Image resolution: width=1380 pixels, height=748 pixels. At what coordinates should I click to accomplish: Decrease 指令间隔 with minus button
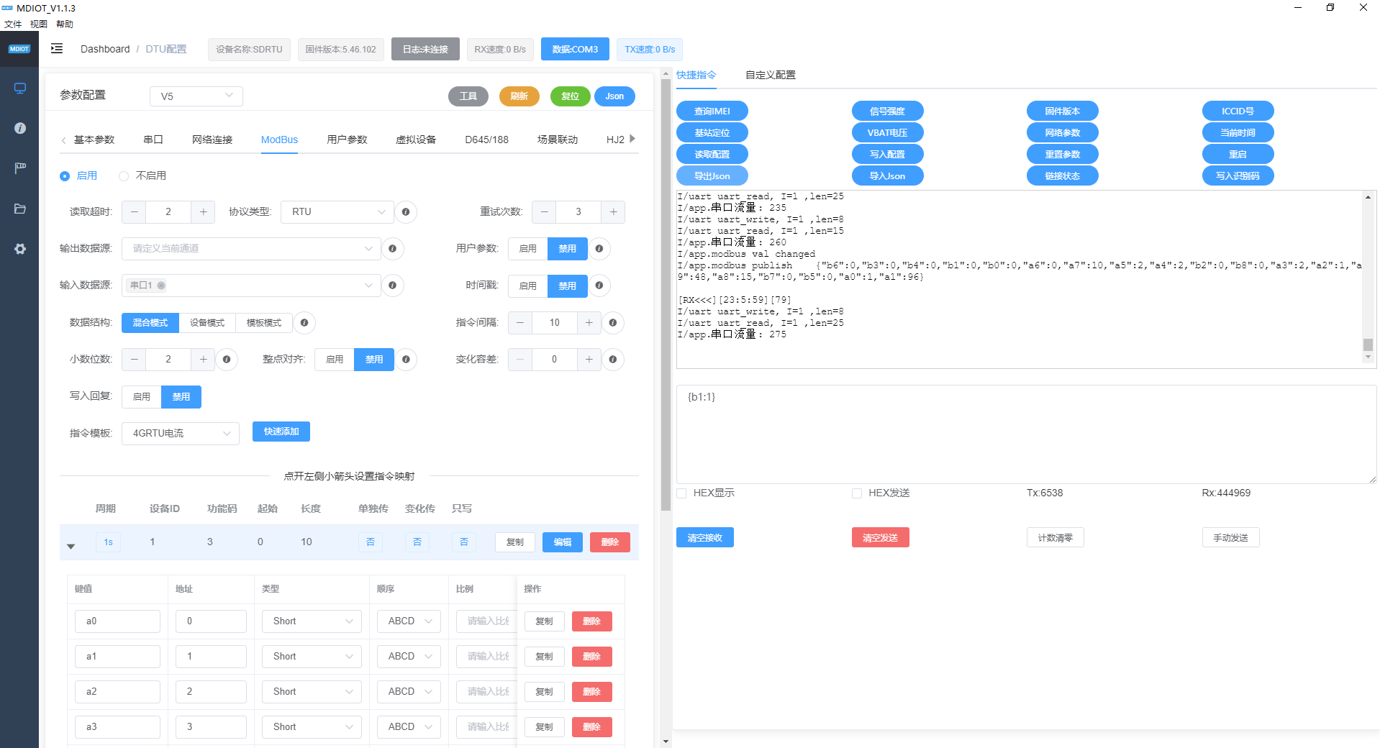(520, 323)
